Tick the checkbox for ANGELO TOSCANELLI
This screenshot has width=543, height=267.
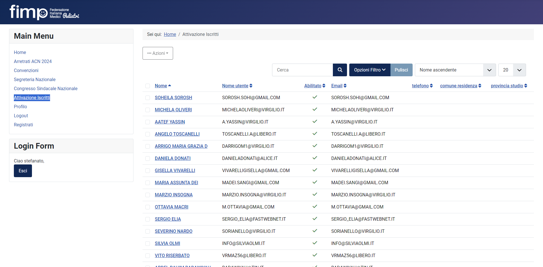click(x=148, y=134)
